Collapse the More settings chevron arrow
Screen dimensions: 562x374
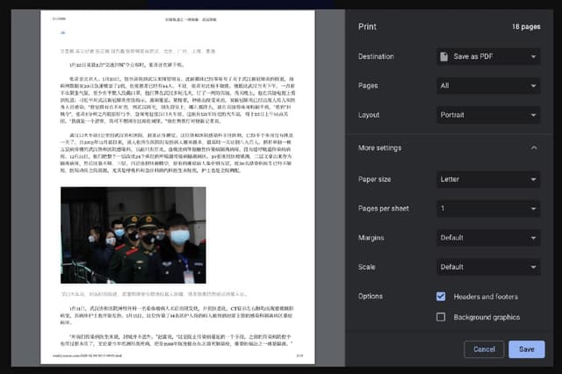pos(534,147)
